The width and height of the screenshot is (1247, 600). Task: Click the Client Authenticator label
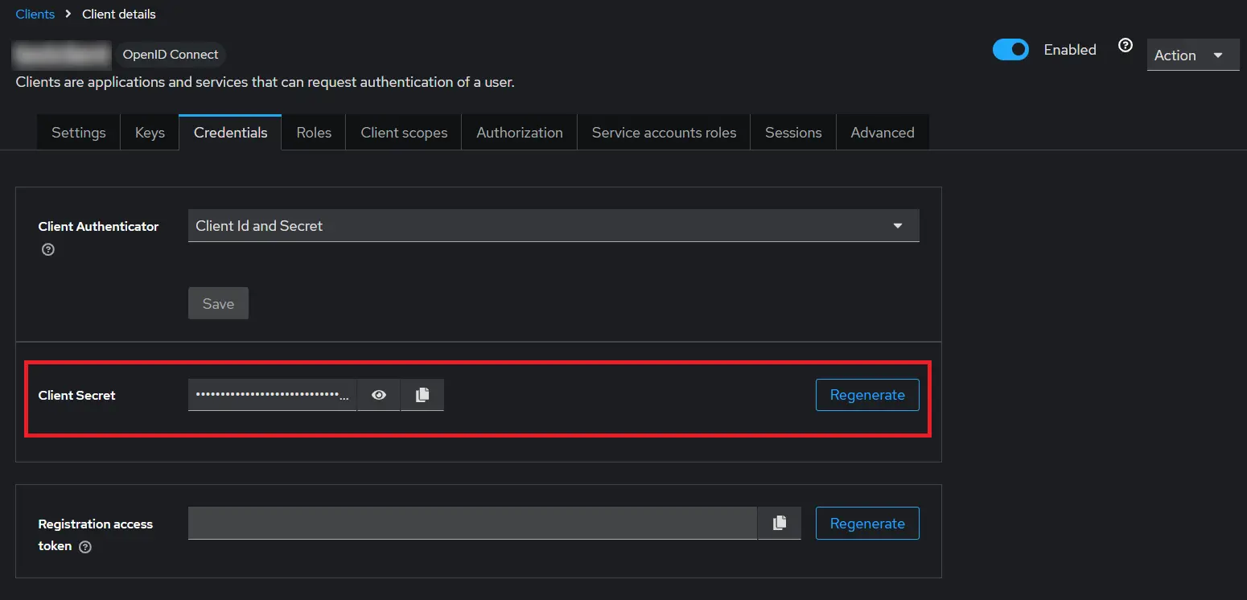(98, 226)
